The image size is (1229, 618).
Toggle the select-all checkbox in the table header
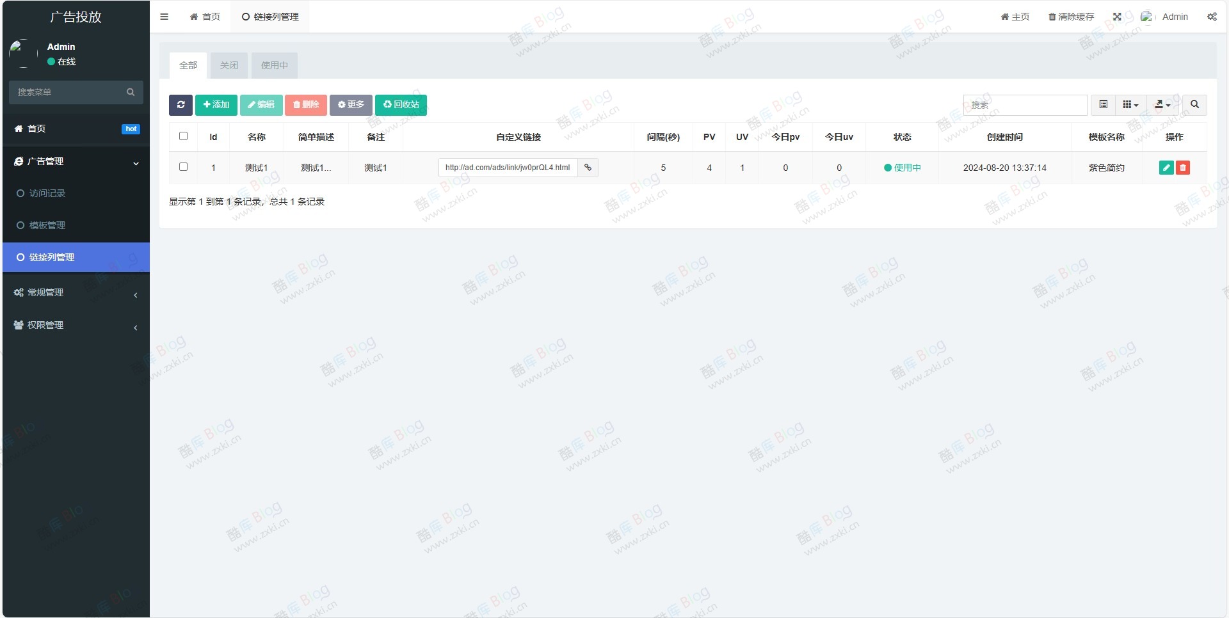tap(184, 136)
